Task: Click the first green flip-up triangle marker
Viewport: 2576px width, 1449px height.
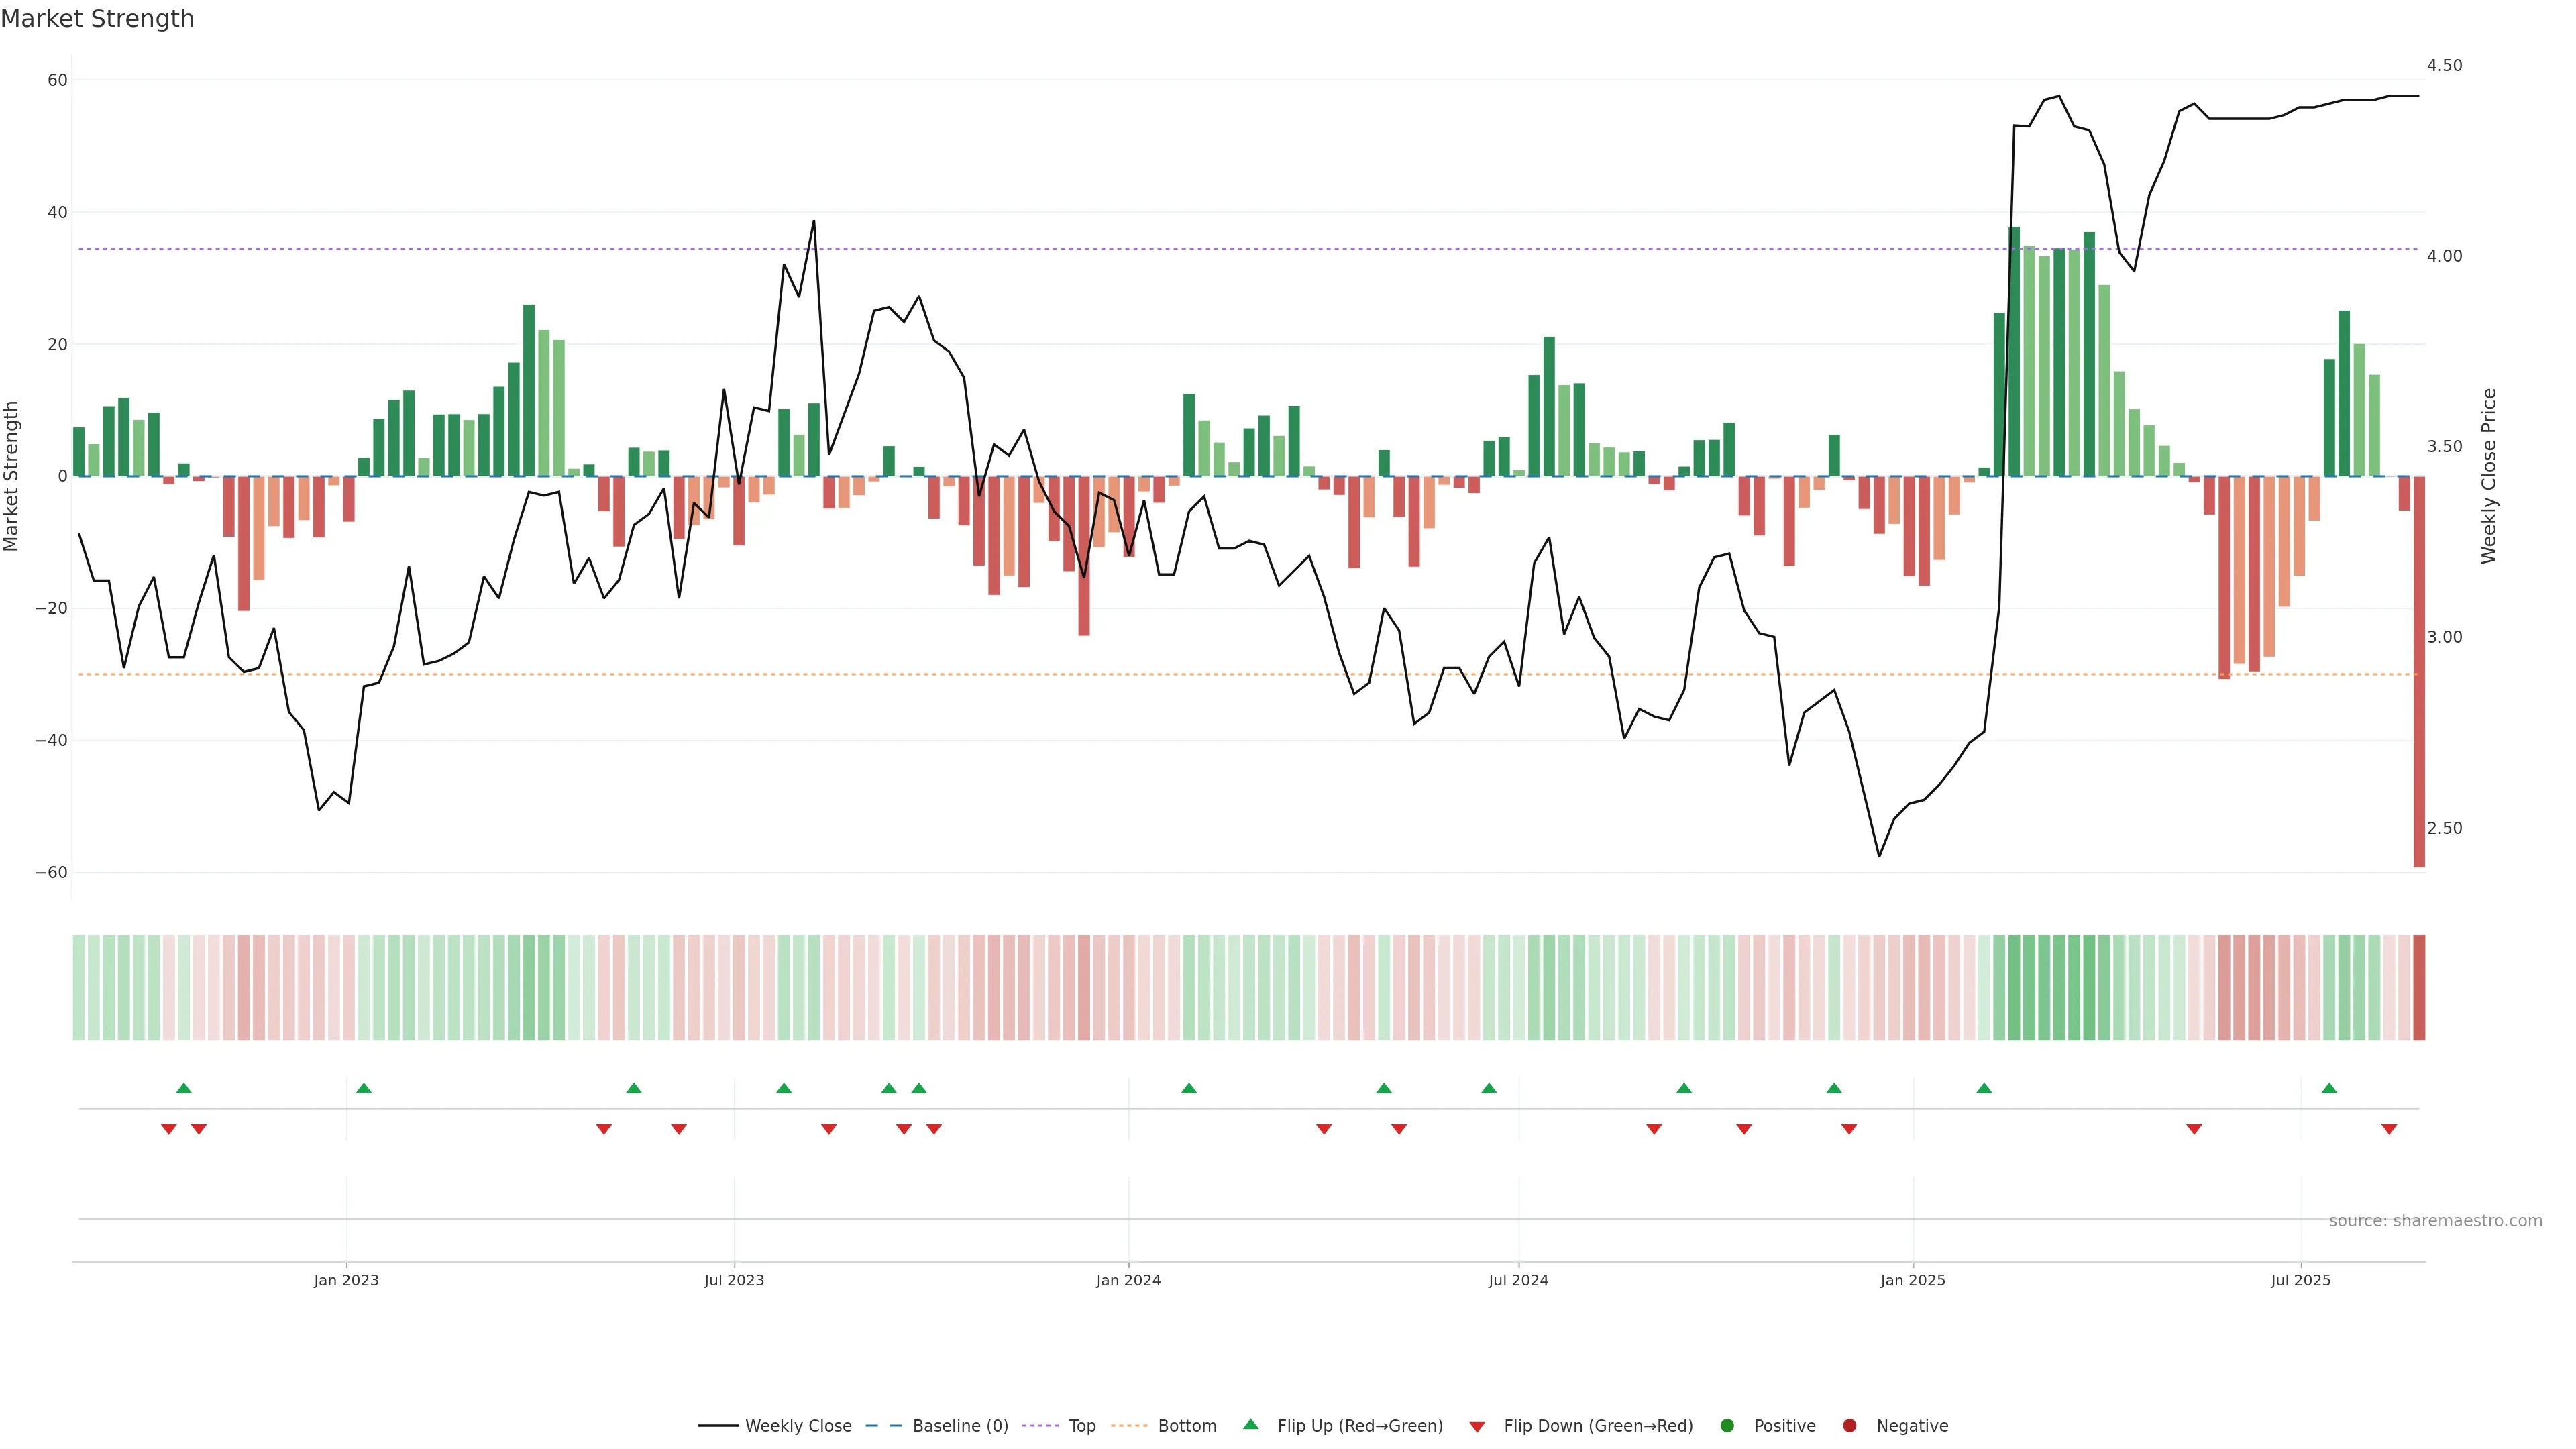Action: [x=184, y=1088]
